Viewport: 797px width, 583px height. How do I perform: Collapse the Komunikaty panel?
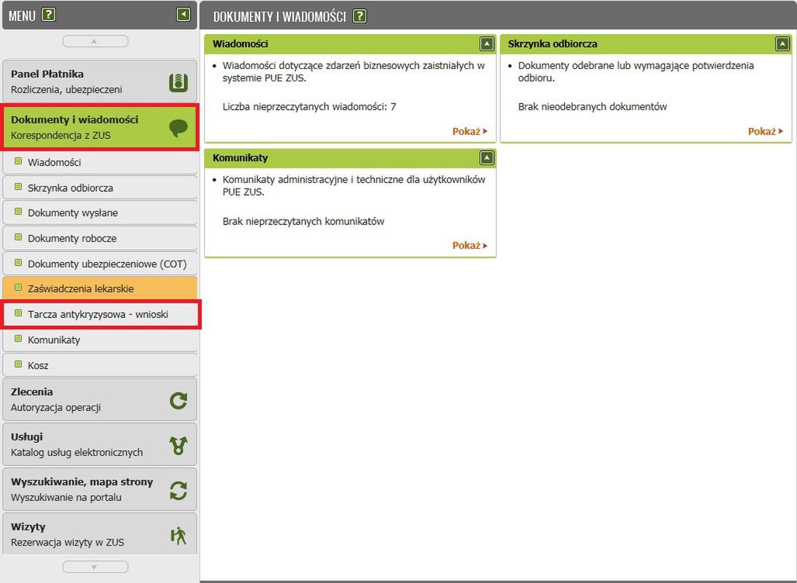[487, 158]
